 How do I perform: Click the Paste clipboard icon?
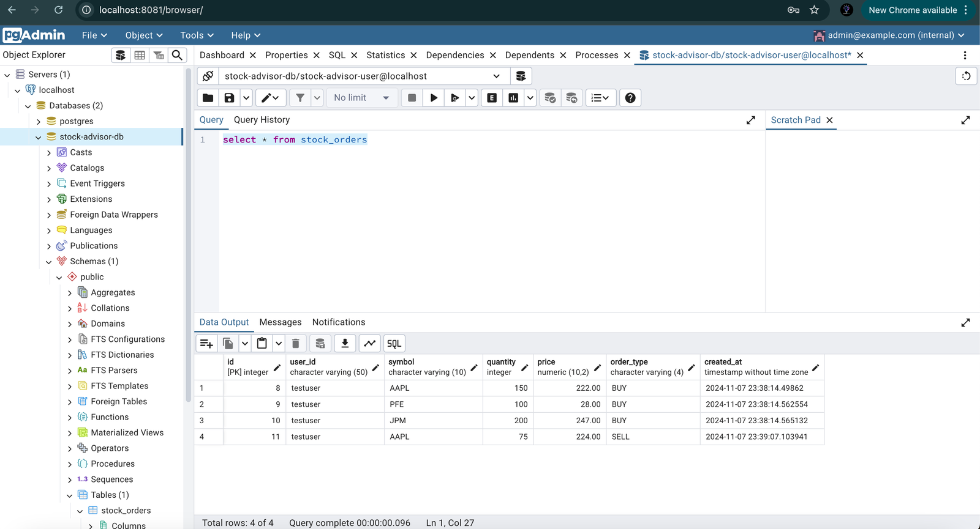[262, 344]
